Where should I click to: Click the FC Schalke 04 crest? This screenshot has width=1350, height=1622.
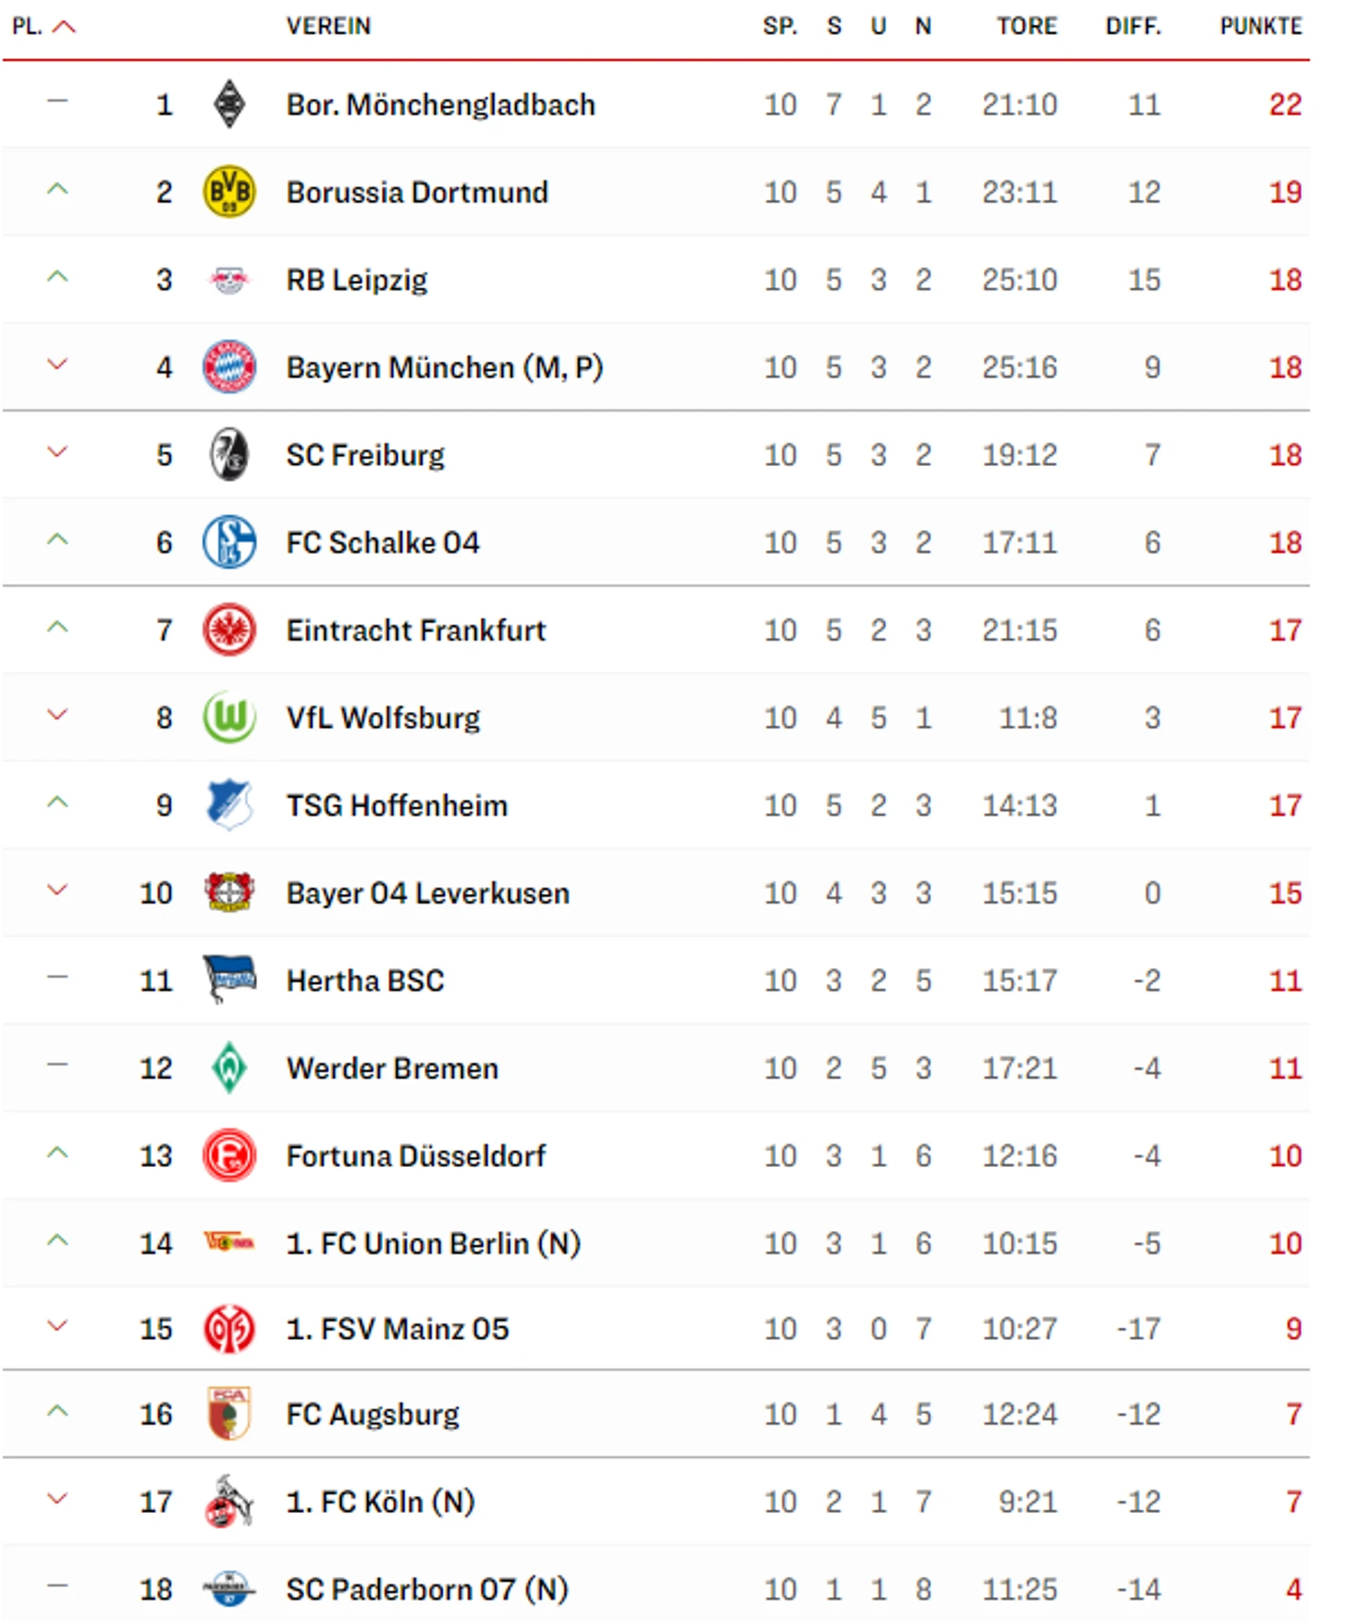click(228, 543)
